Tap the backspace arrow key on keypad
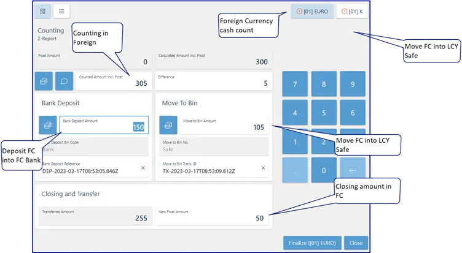Screen dimensions: 462x253 pyautogui.click(x=353, y=170)
